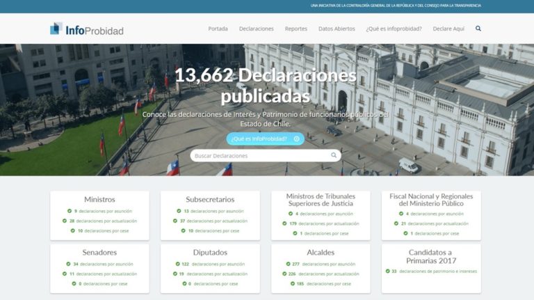
Task: Click green check icon beside Senadores asunción count
Action: (68, 264)
